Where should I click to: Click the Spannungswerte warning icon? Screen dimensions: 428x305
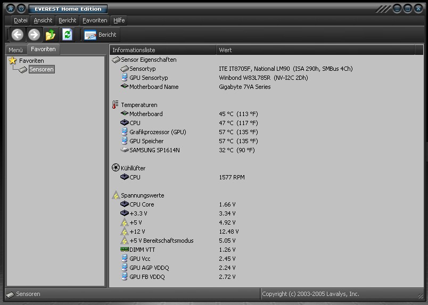tap(116, 195)
